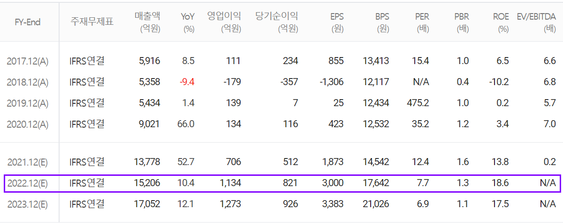Click the ROE (%) column header

[501, 22]
